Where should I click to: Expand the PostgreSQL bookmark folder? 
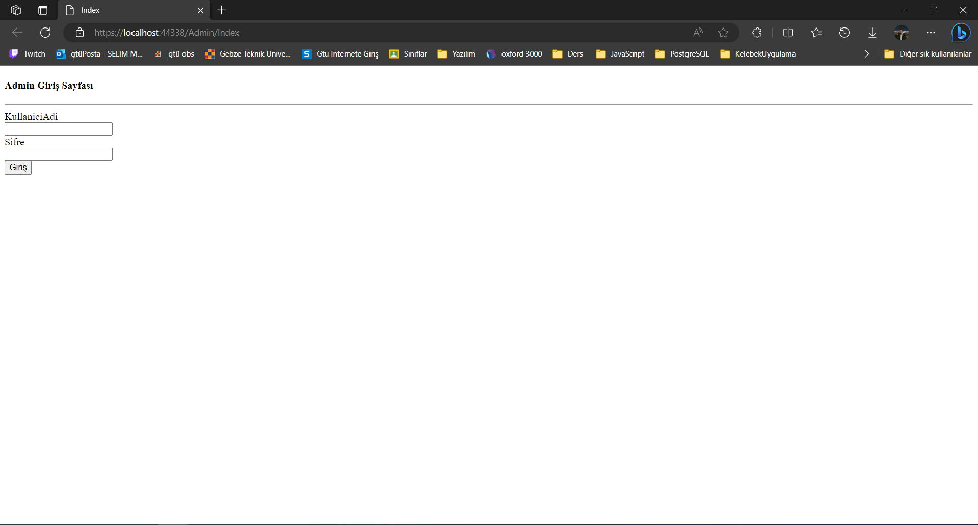click(682, 54)
